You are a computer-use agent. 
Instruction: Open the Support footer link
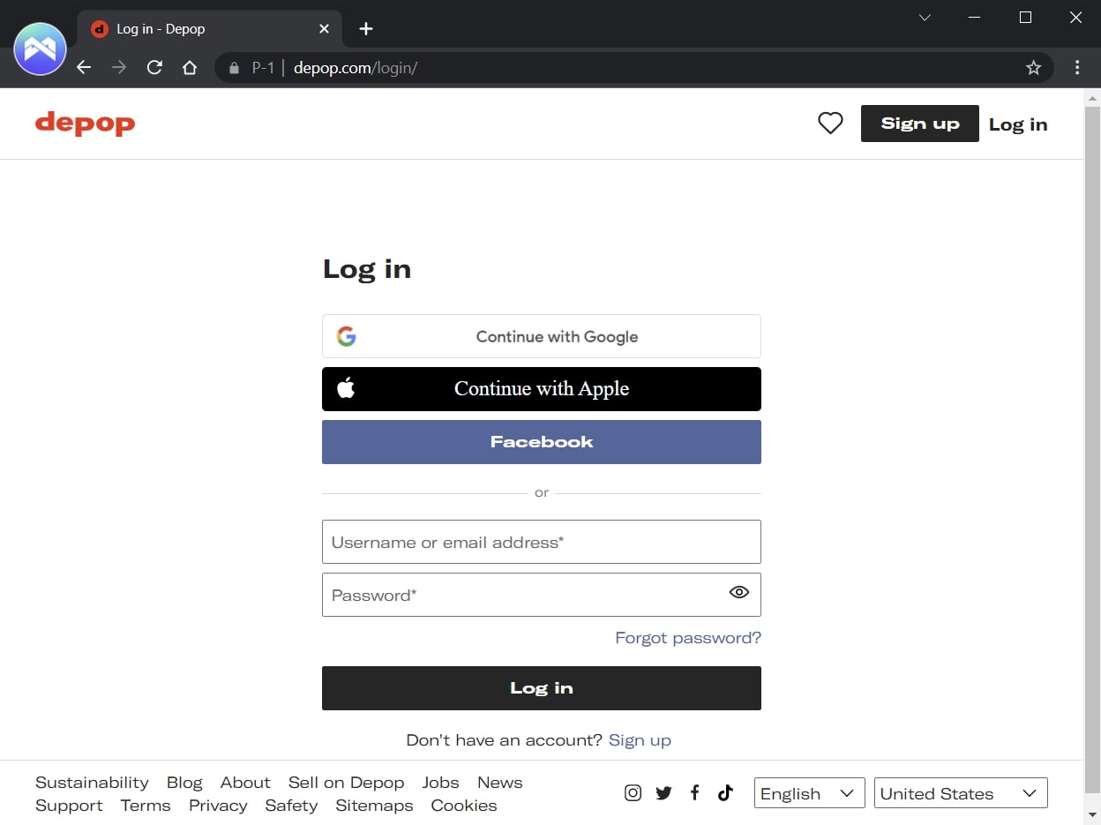point(69,806)
